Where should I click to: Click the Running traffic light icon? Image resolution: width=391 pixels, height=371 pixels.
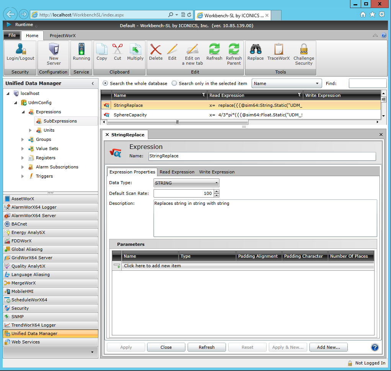[81, 50]
